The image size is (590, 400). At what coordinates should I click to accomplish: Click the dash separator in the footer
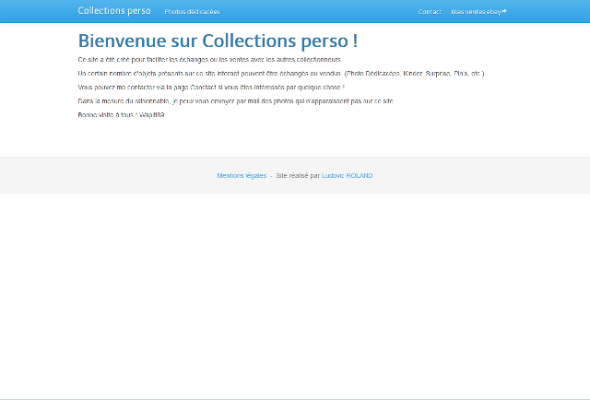(x=271, y=175)
